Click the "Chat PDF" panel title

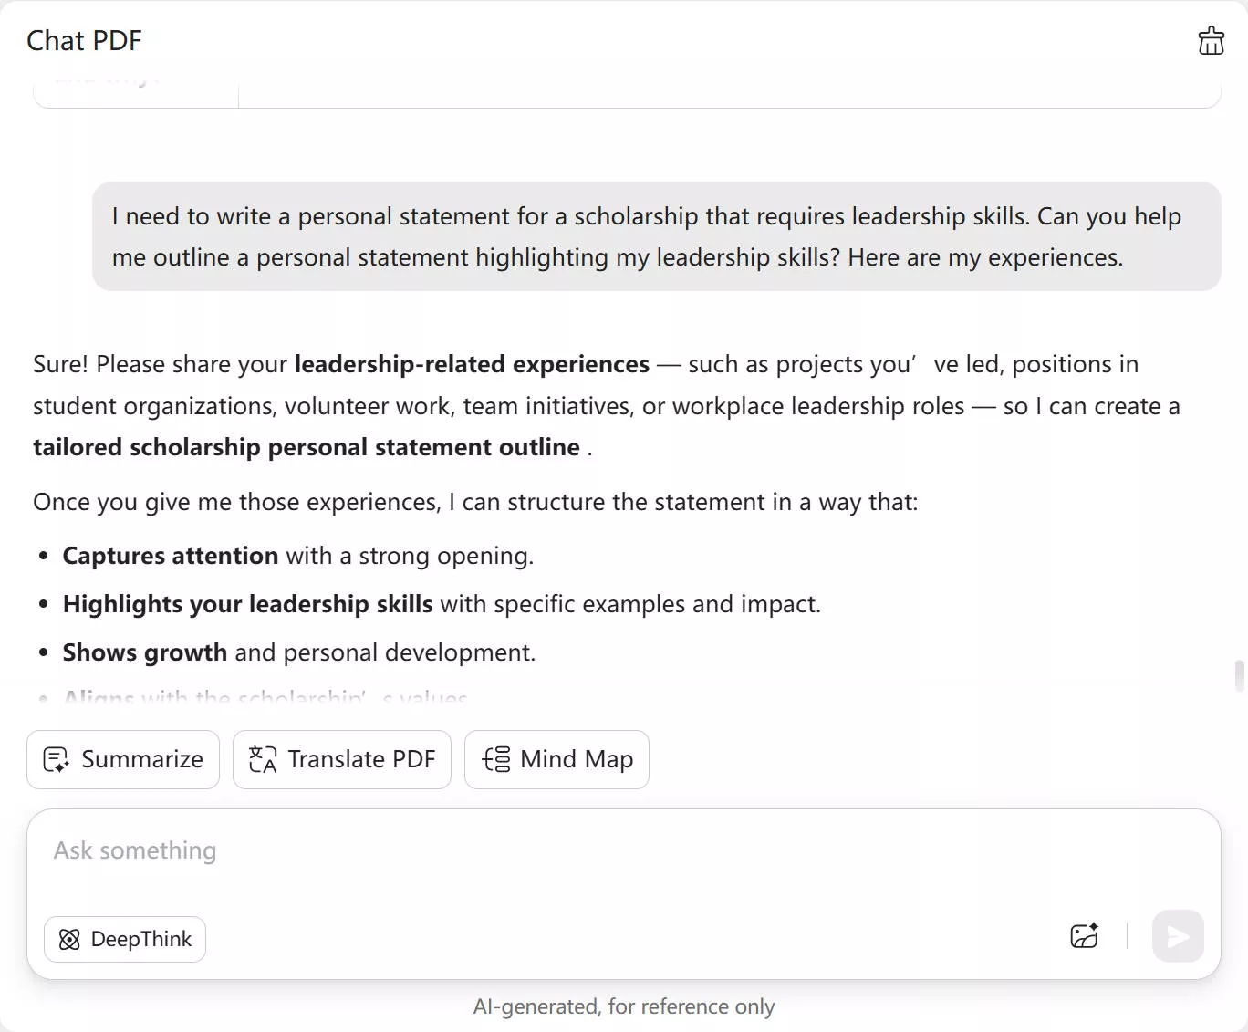84,41
